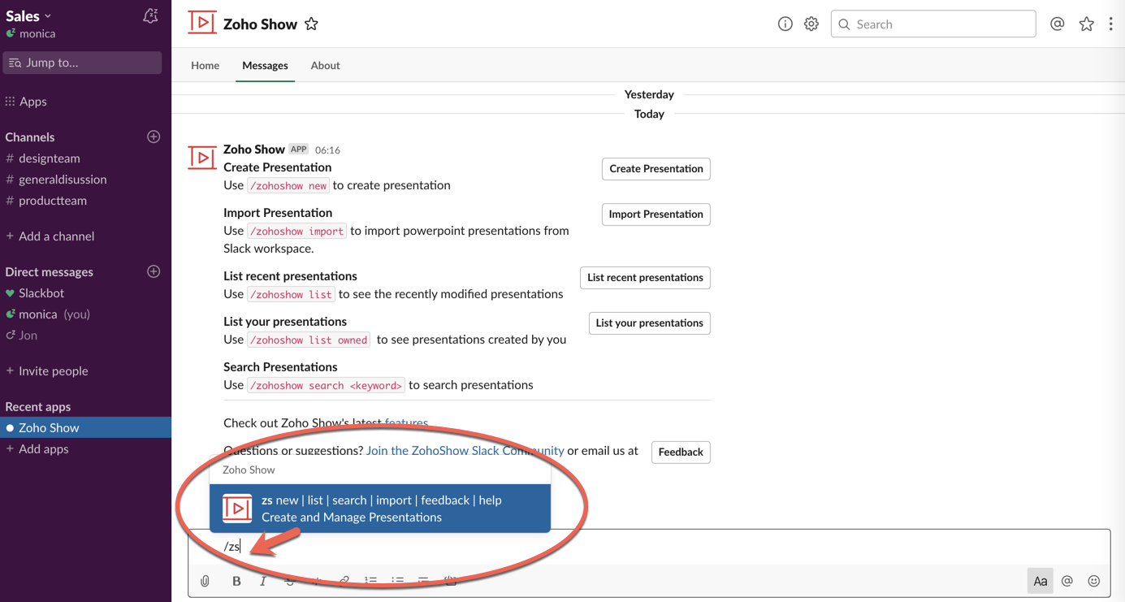Open conversation settings gear icon
The width and height of the screenshot is (1125, 602).
click(811, 24)
